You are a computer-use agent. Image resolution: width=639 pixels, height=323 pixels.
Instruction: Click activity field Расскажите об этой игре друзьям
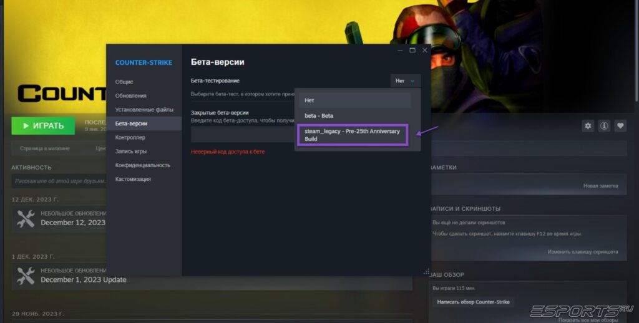click(x=59, y=181)
